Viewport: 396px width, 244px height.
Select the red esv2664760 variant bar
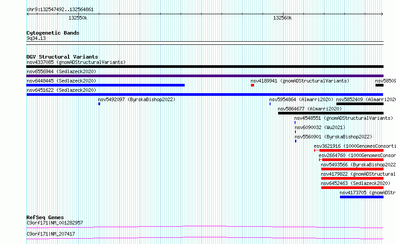click(x=352, y=160)
